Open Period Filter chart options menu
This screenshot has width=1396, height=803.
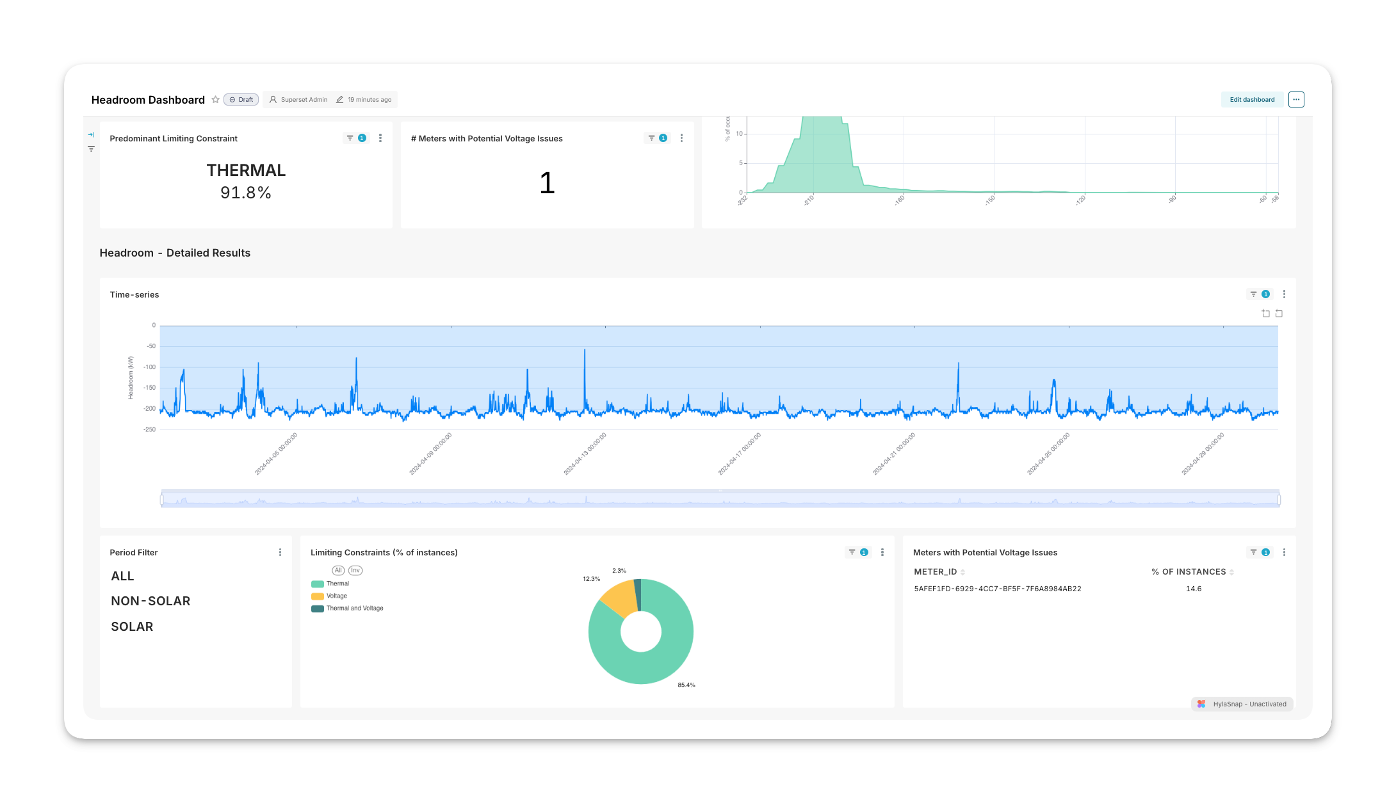[280, 552]
